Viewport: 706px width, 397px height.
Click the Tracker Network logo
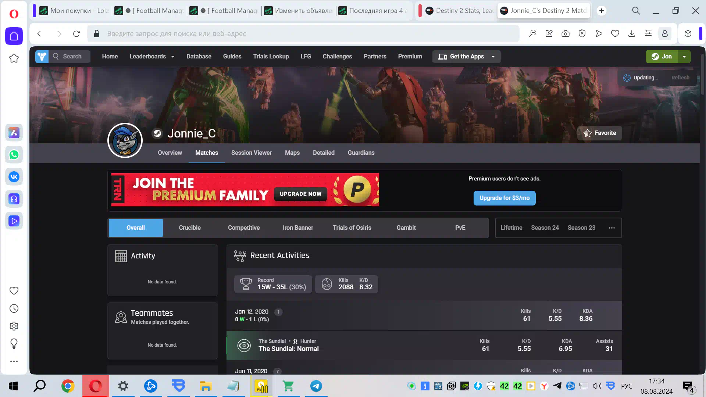pos(42,57)
